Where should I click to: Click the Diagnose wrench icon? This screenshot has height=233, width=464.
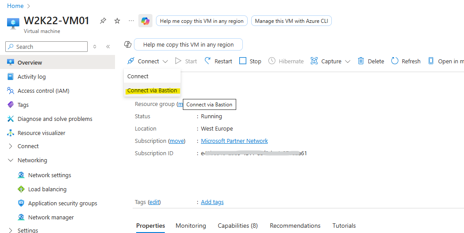tap(11, 119)
